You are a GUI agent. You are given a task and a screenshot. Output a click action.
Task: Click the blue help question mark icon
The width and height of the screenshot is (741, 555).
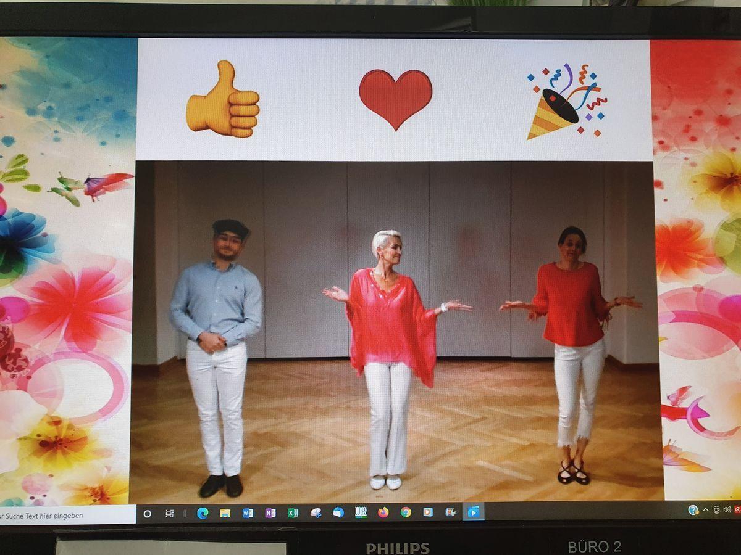[693, 510]
